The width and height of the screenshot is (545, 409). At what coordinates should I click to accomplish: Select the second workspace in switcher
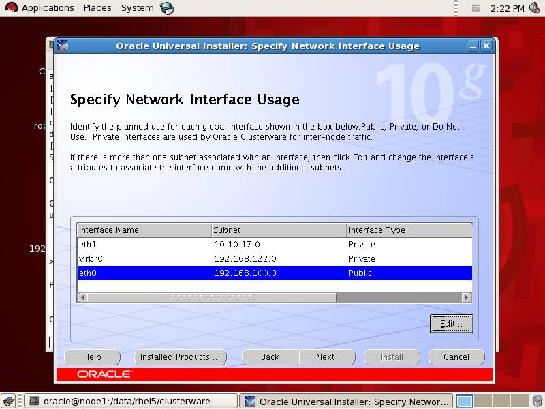(483, 402)
